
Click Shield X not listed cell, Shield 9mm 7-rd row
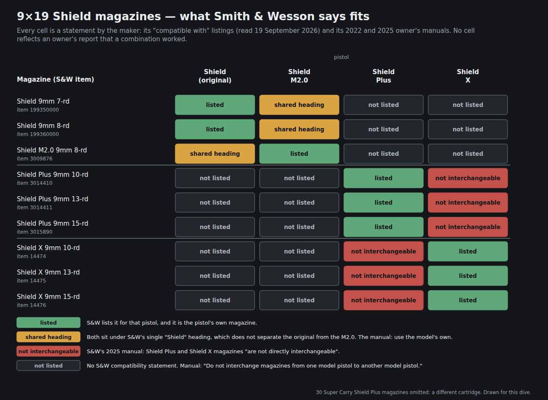468,105
